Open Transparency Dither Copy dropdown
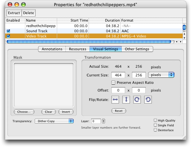Image resolution: width=191 pixels, height=147 pixels. [x=54, y=121]
